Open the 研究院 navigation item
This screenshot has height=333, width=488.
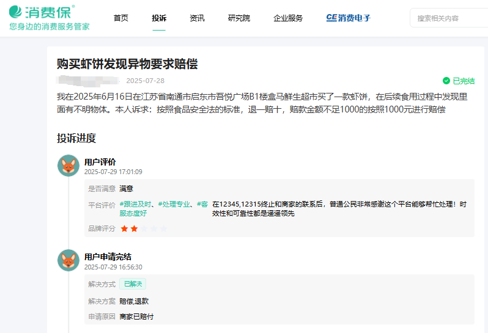pyautogui.click(x=239, y=18)
